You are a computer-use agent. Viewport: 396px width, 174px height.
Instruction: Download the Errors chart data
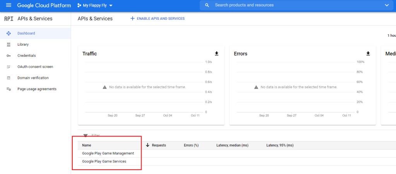[368, 53]
